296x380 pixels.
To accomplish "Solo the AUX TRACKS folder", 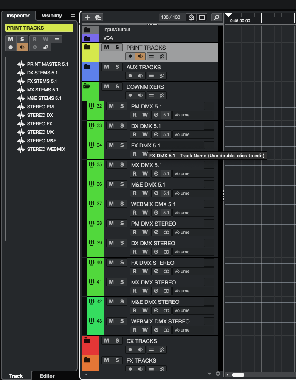I will point(117,67).
